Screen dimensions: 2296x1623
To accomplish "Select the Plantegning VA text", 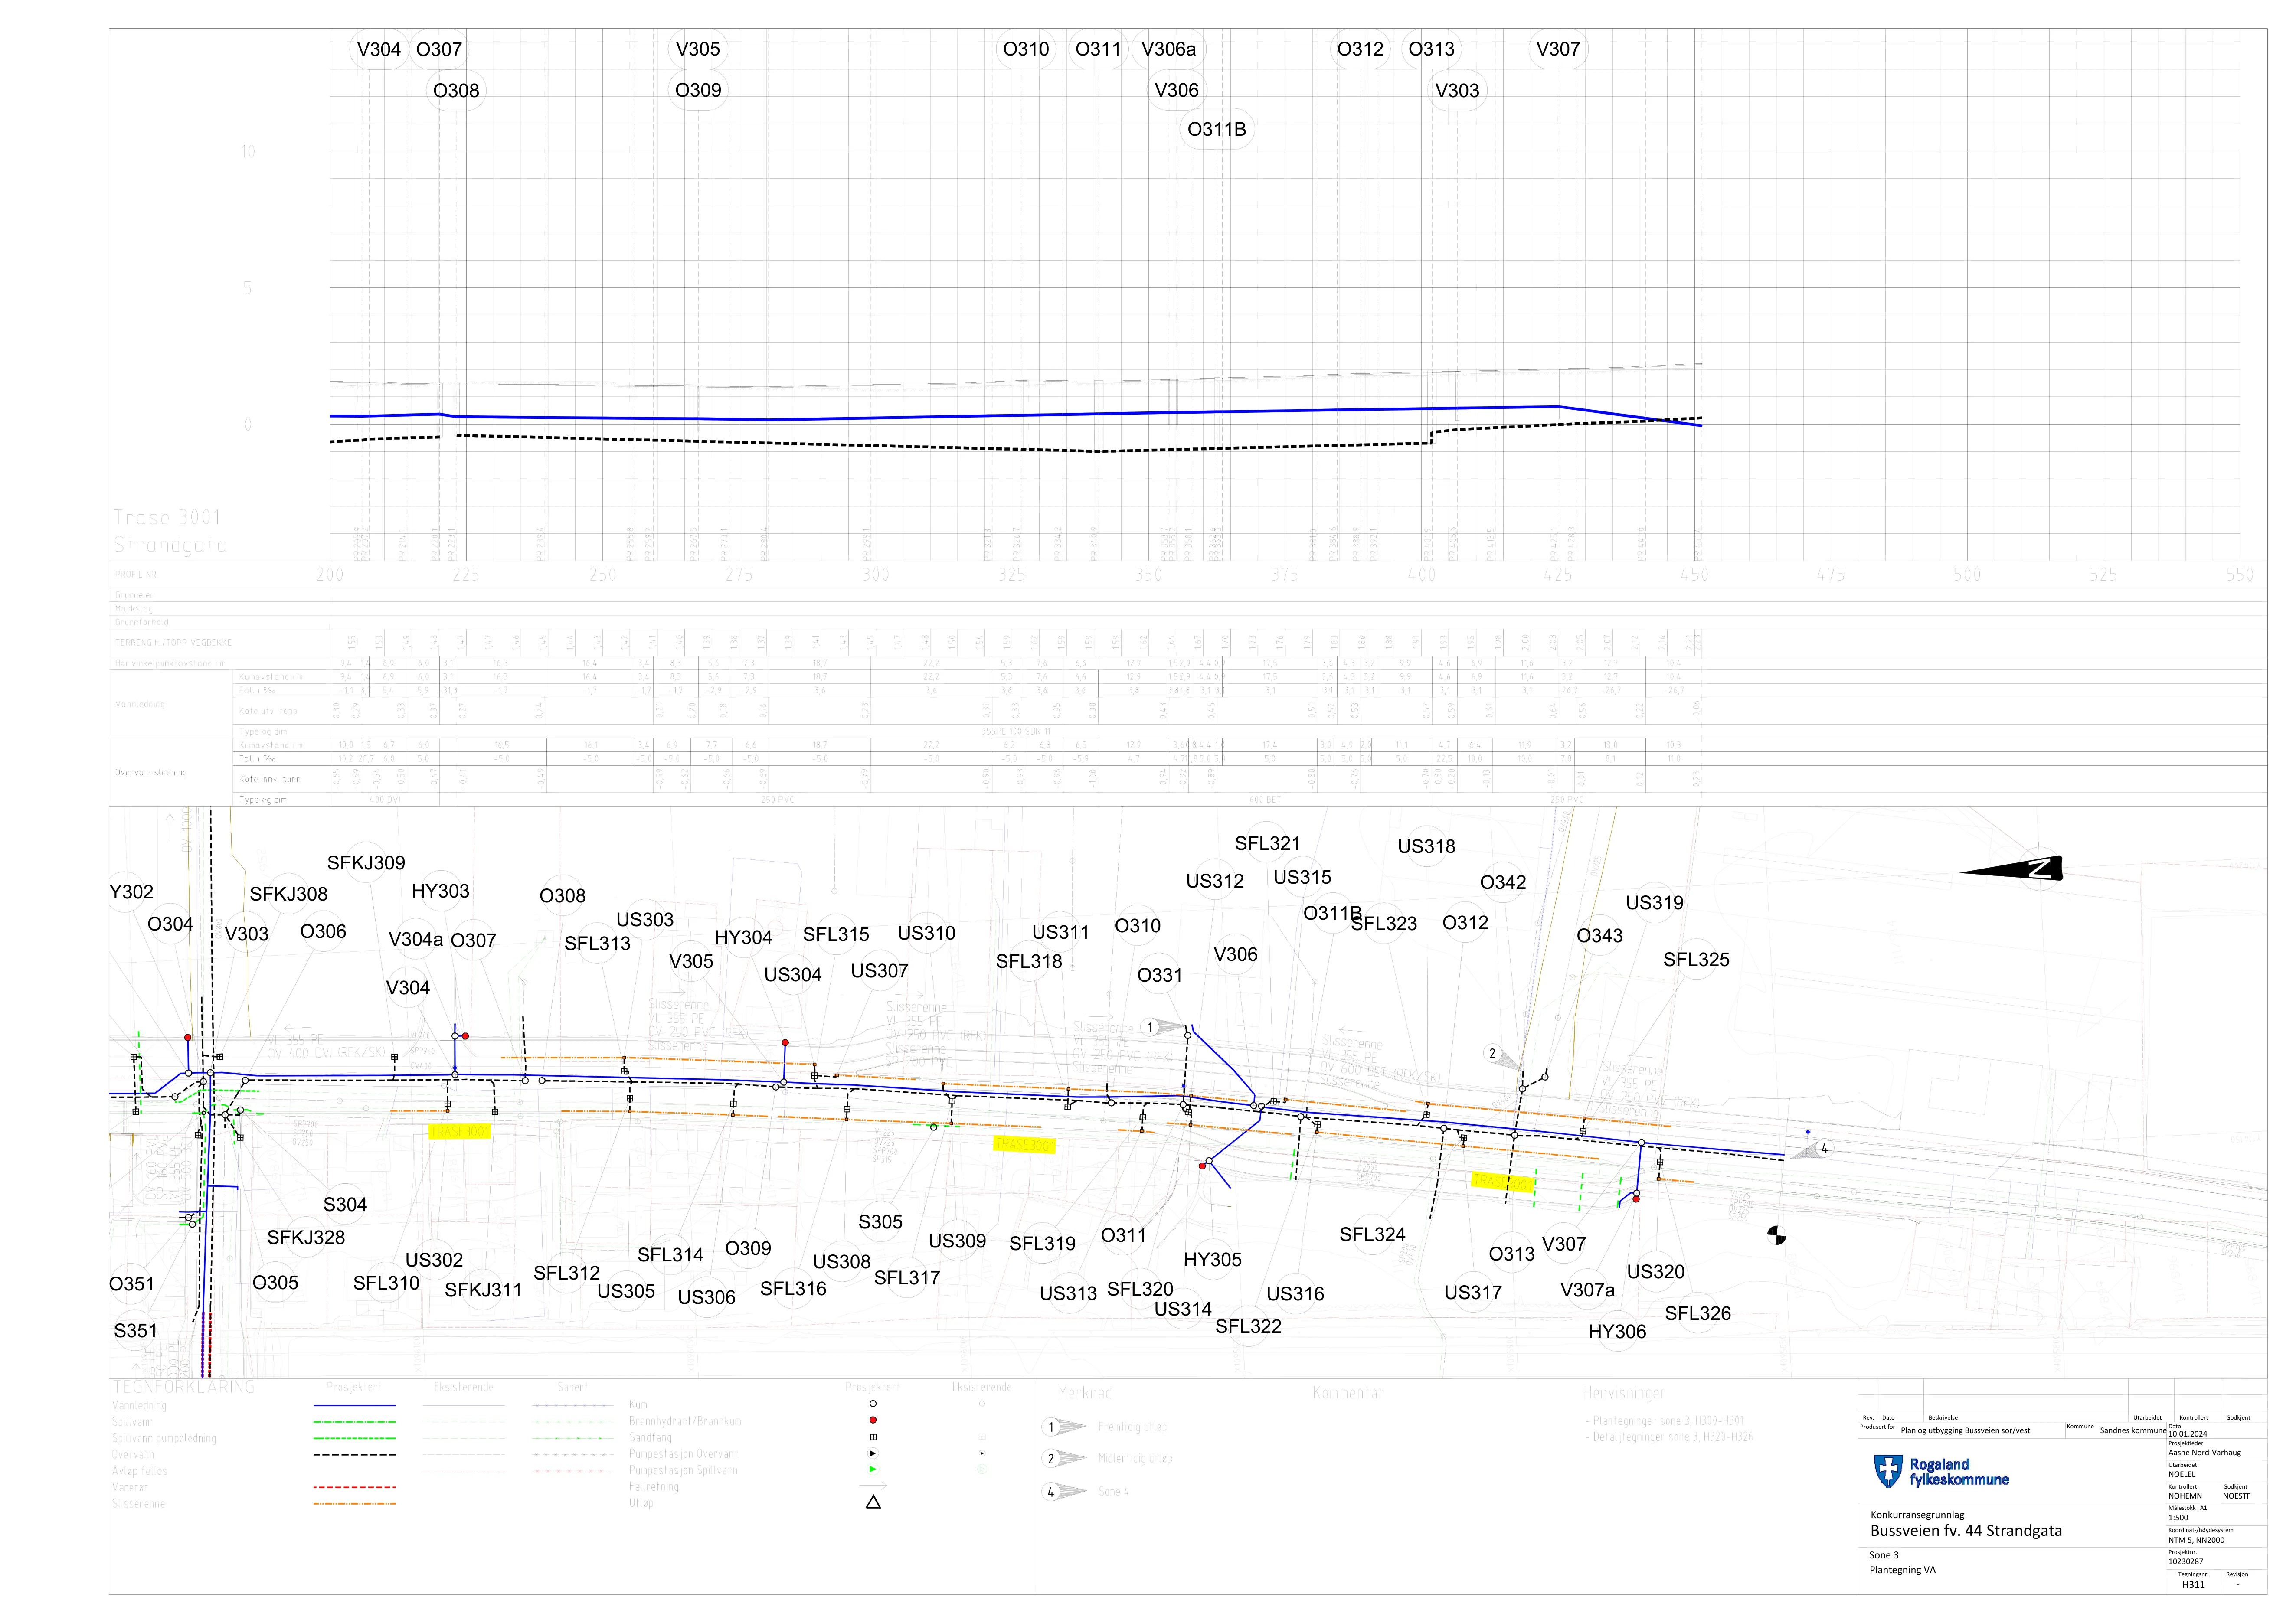I will [1902, 1570].
